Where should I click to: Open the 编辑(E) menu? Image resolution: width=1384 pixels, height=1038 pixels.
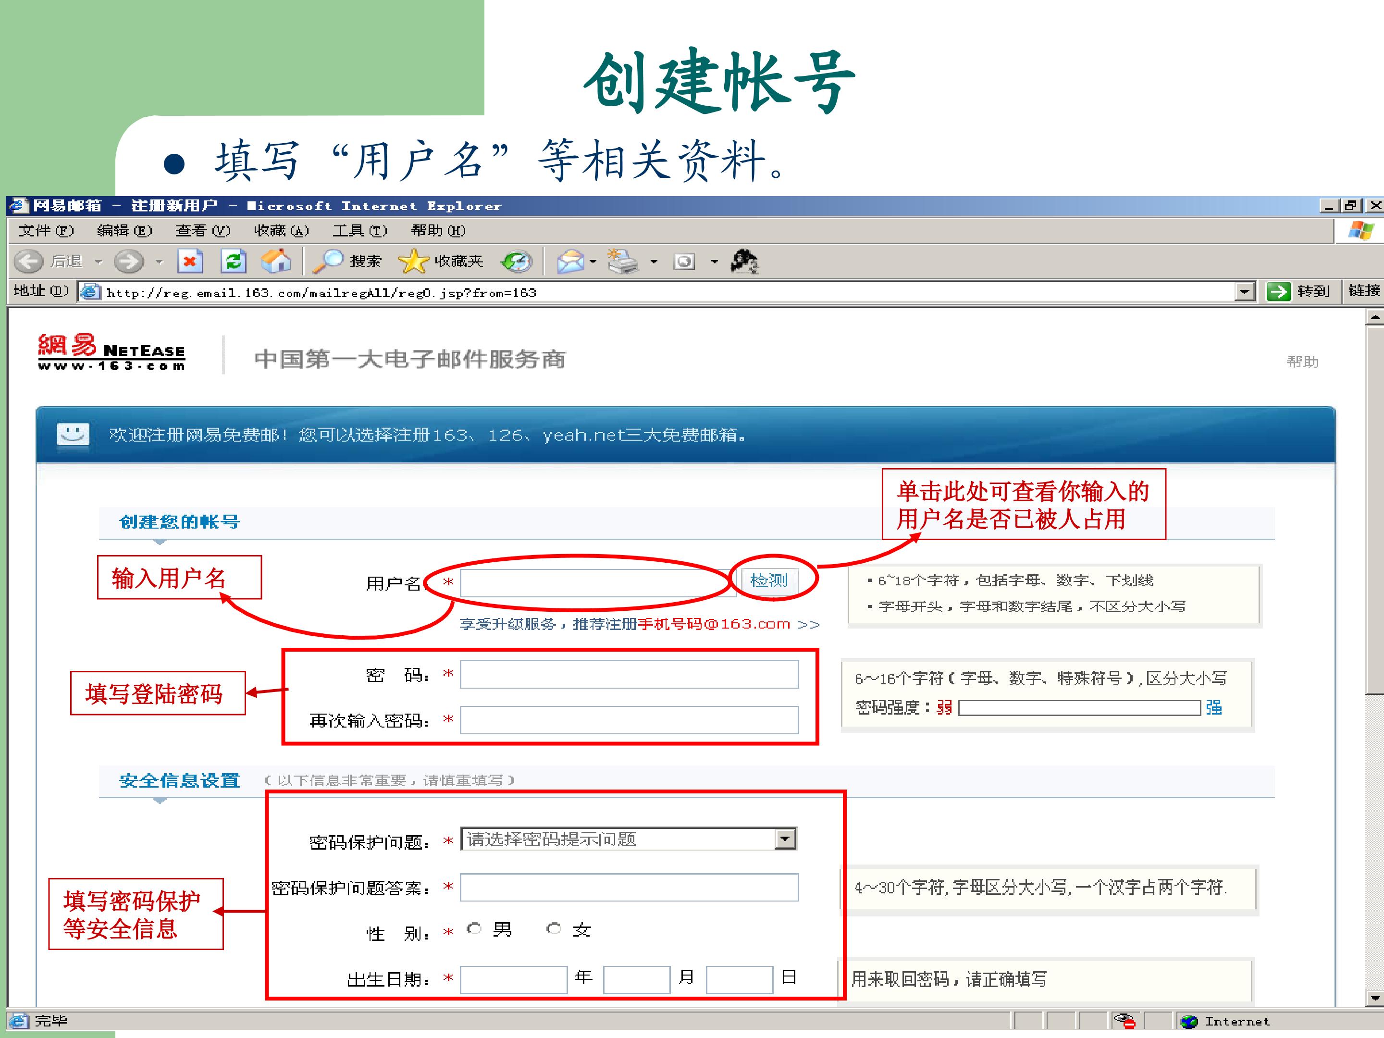[124, 231]
